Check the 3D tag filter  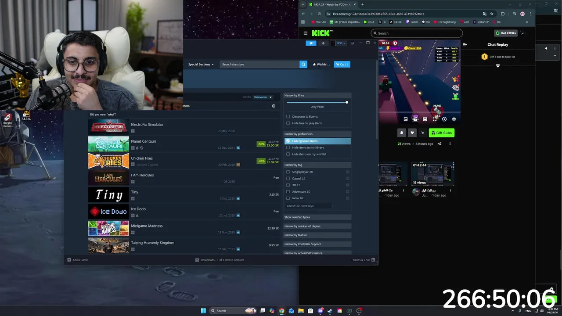coord(288,185)
